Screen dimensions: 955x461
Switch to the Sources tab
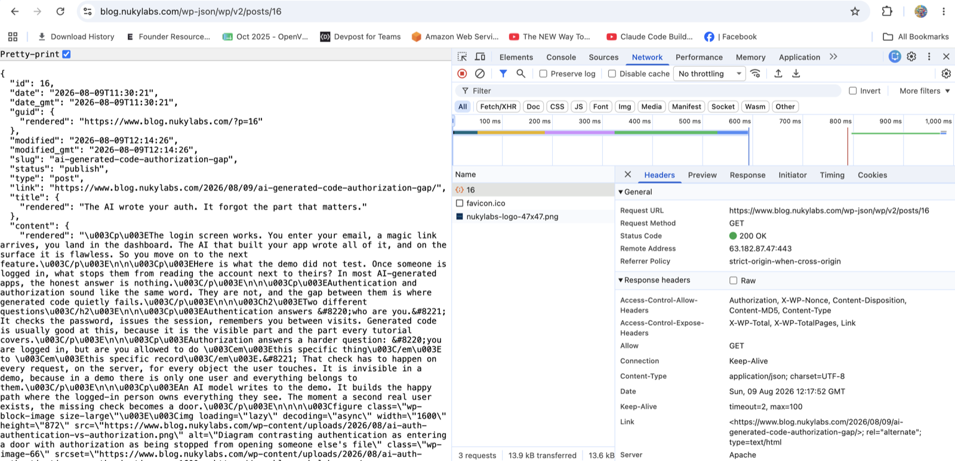point(603,57)
